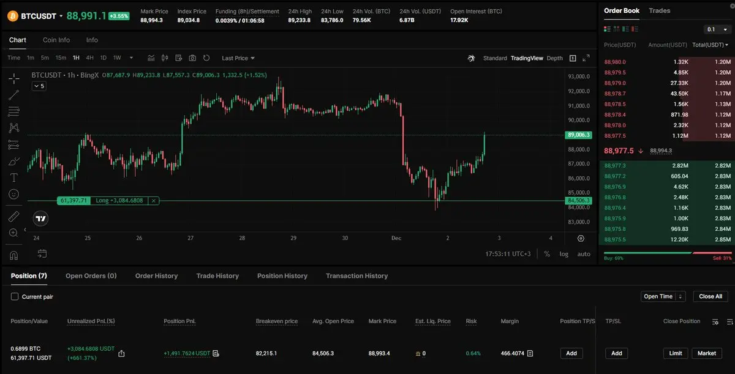Click Add under Position TP/SL
Image resolution: width=735 pixels, height=374 pixels.
pyautogui.click(x=571, y=353)
